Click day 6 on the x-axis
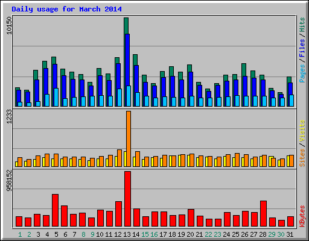 pyautogui.click(x=65, y=234)
